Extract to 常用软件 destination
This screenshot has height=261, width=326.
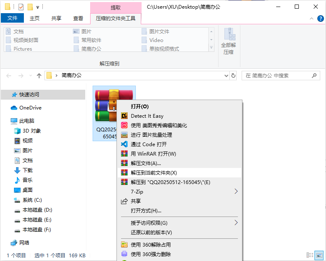(x=88, y=40)
